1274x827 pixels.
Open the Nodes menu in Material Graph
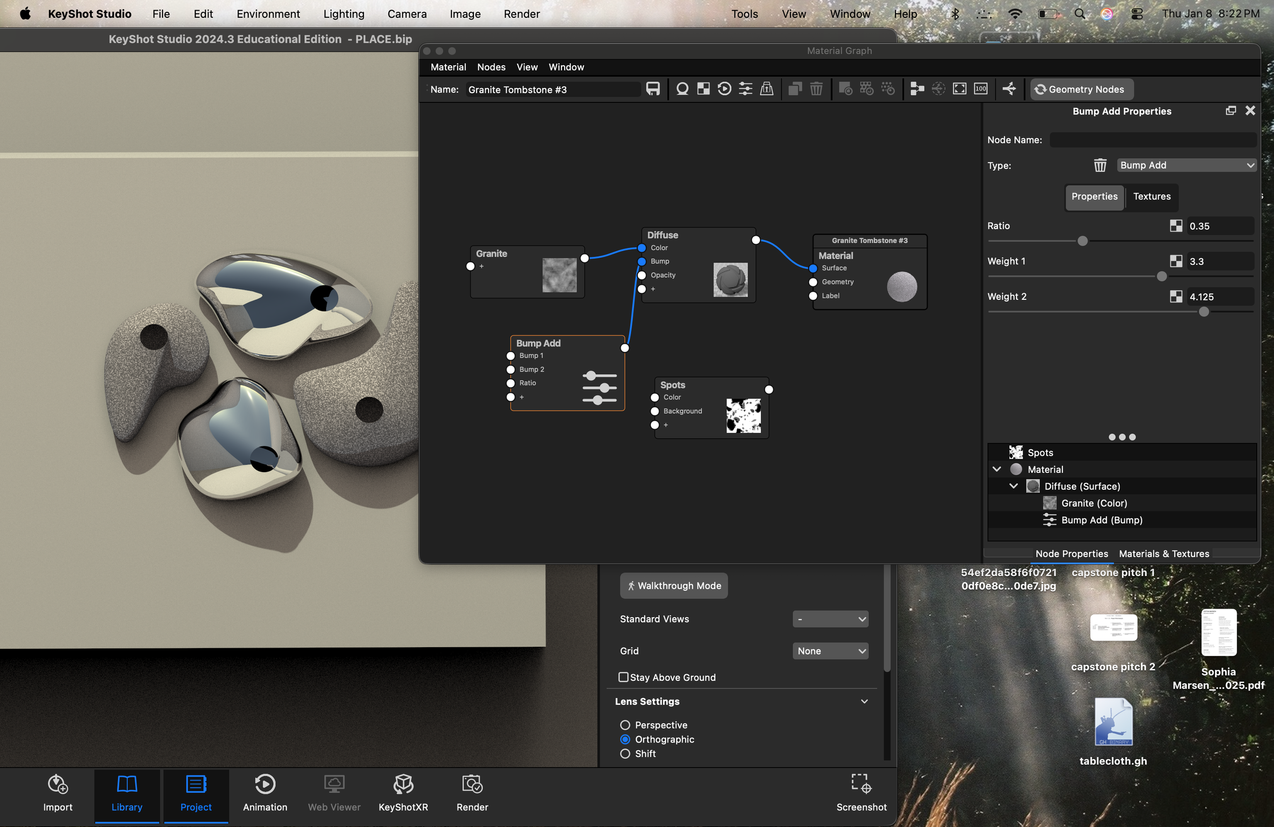[491, 67]
